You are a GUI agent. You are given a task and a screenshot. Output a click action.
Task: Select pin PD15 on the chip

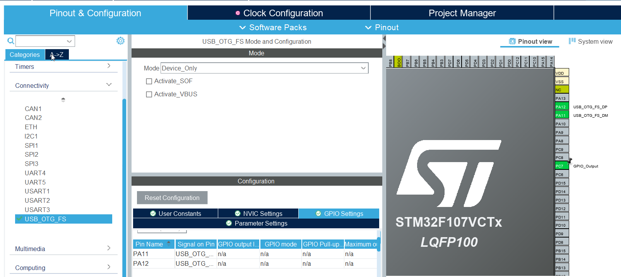click(562, 183)
